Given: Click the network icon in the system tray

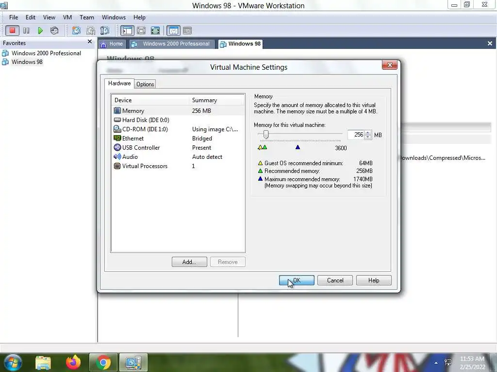Looking at the screenshot, I should (448, 362).
